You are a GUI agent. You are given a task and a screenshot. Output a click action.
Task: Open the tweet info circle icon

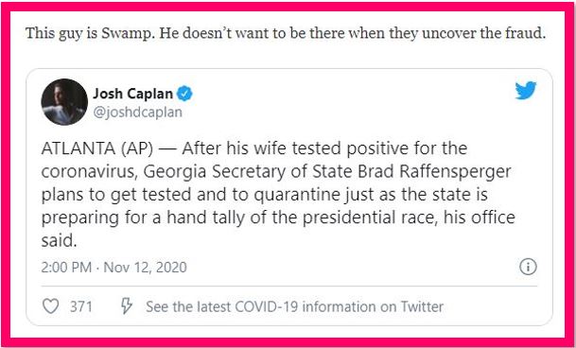[x=529, y=267]
